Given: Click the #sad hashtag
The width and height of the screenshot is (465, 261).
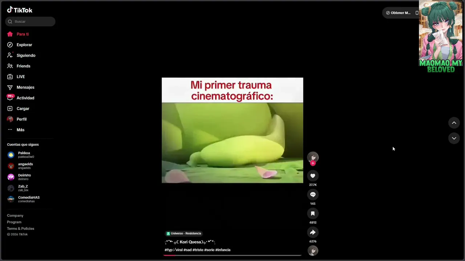Looking at the screenshot, I should (187, 250).
